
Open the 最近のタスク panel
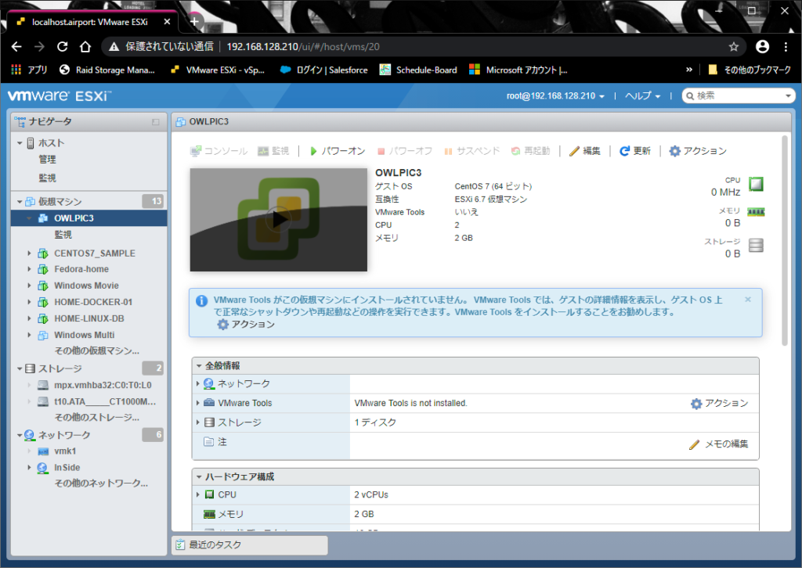pyautogui.click(x=250, y=545)
